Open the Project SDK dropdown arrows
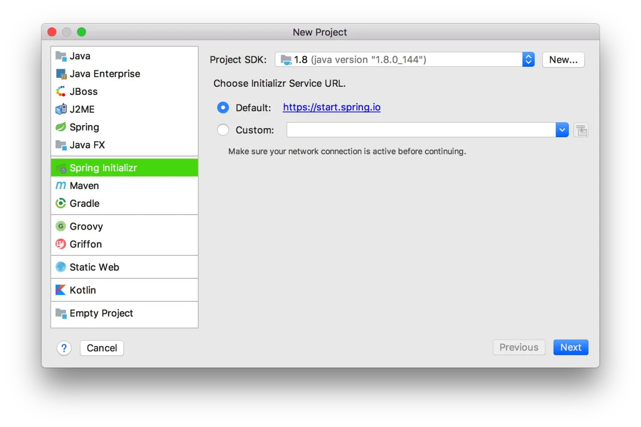This screenshot has height=427, width=641. [529, 59]
